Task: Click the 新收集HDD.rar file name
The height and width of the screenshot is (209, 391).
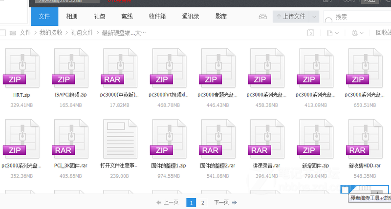Action: tap(365, 166)
